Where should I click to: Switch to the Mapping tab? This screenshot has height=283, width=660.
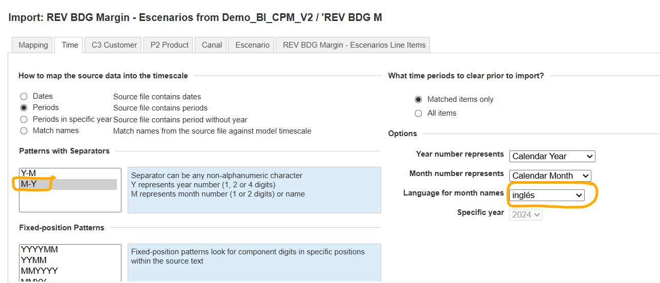pos(33,45)
